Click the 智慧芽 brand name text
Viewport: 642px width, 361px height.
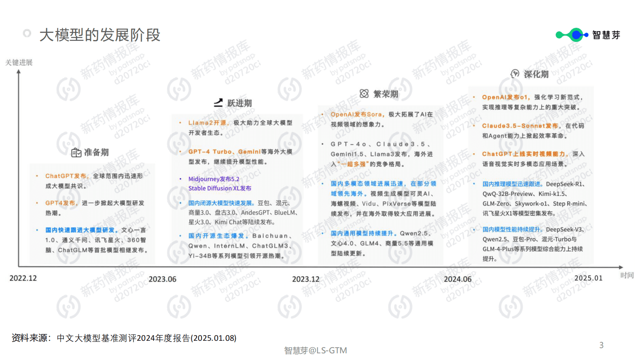(x=606, y=35)
